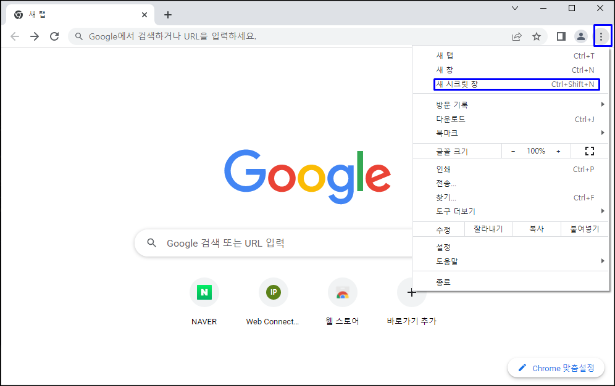The height and width of the screenshot is (386, 615).
Task: Expand the 방문 기록 submenu
Action: pyautogui.click(x=511, y=105)
